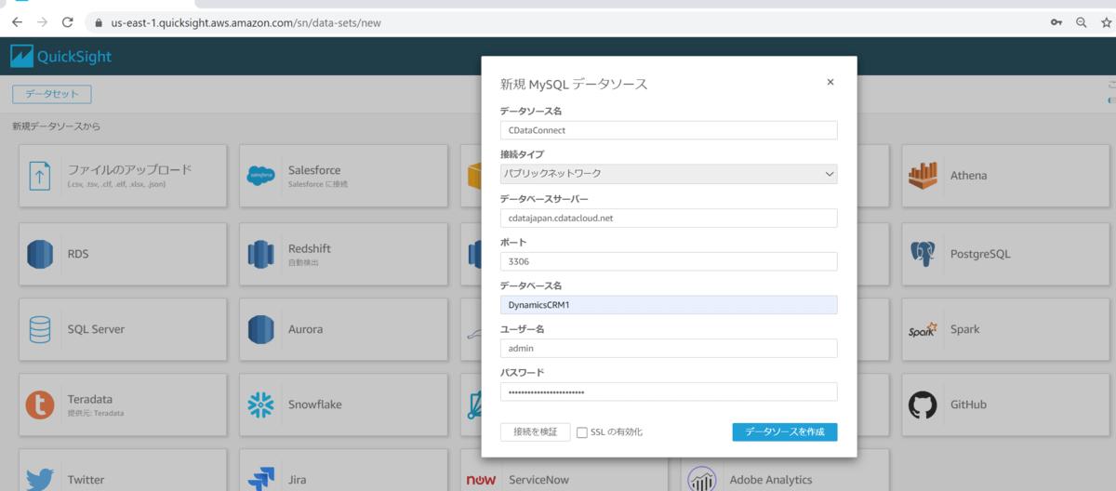1116x491 pixels.
Task: Select the PostgreSQL elephant icon
Action: click(x=923, y=253)
